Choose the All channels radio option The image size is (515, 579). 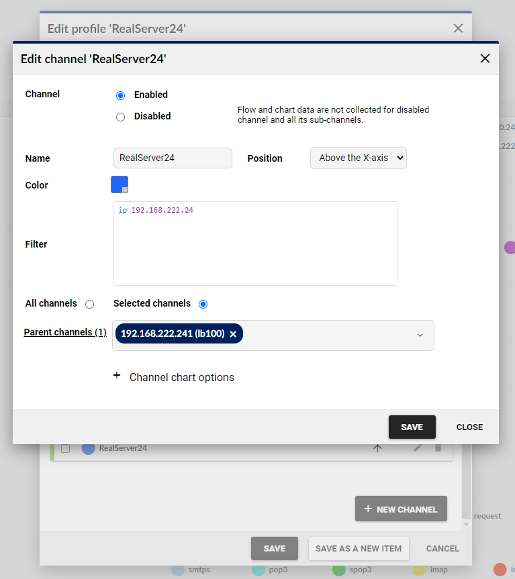coord(89,304)
